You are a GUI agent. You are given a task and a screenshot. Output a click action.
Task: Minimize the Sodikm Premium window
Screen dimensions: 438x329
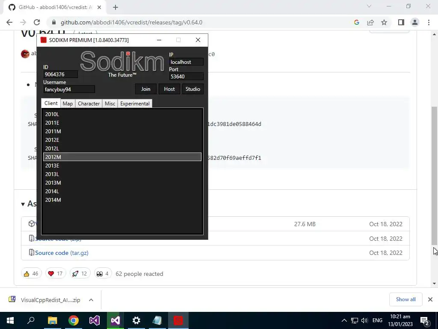pyautogui.click(x=159, y=40)
